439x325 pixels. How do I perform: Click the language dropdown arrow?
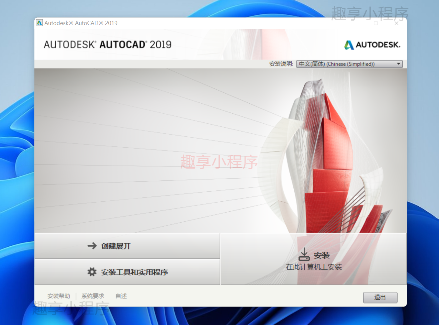pyautogui.click(x=399, y=64)
